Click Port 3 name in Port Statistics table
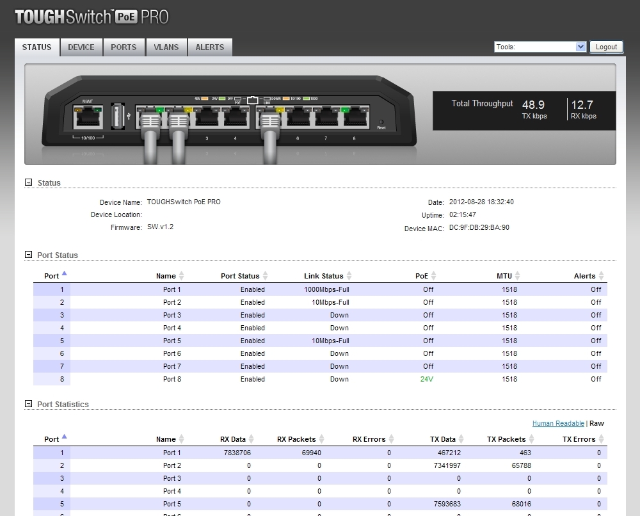This screenshot has width=640, height=516. (172, 478)
